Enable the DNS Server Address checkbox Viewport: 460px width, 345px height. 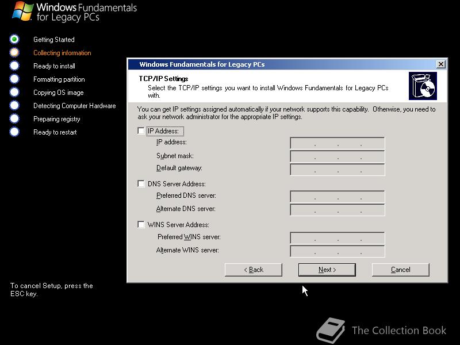(x=141, y=183)
